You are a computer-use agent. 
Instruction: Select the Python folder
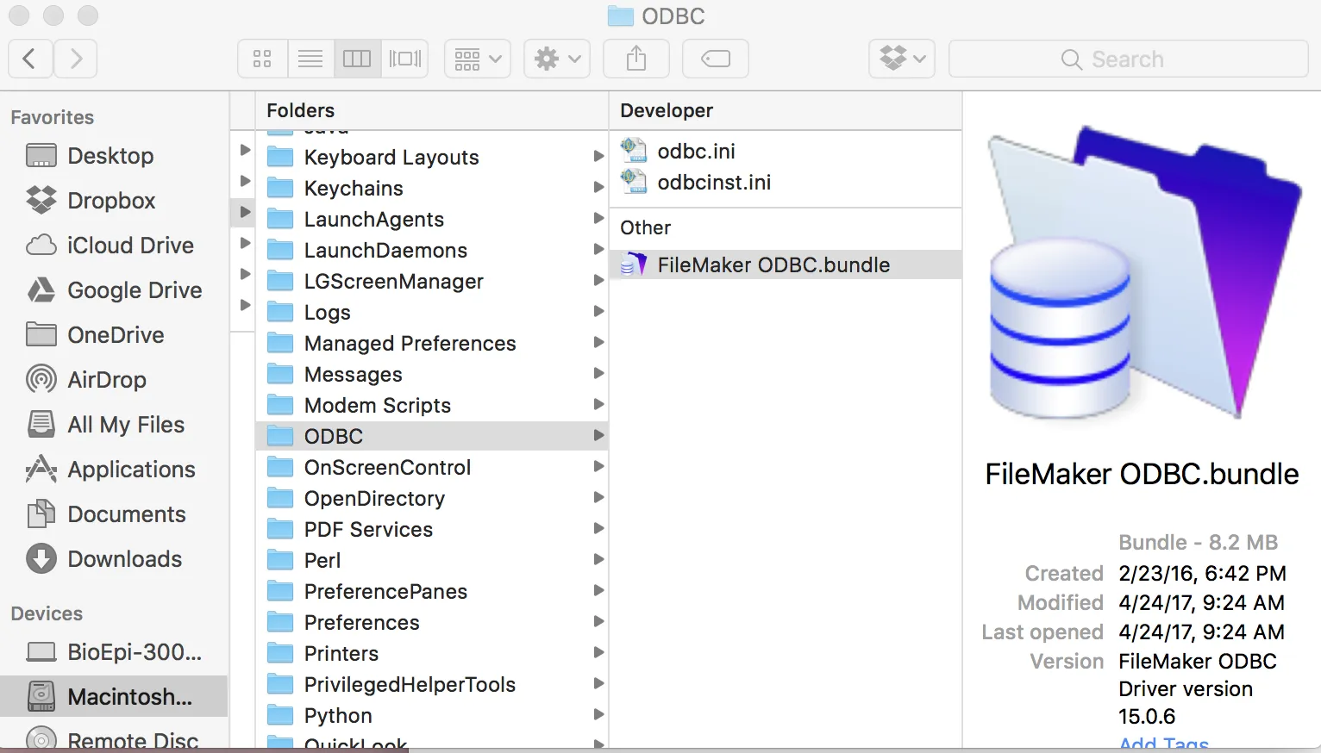point(432,716)
